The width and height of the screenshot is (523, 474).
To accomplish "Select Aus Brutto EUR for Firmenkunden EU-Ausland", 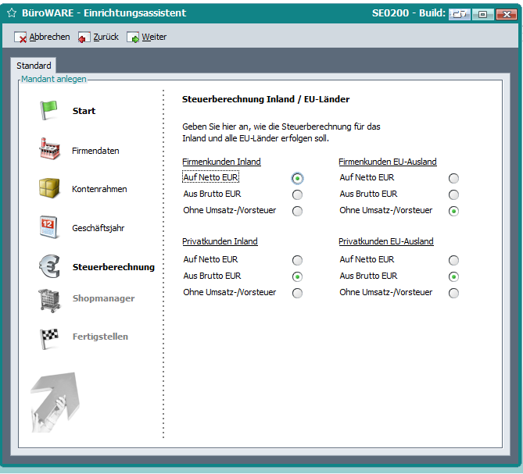I will [453, 194].
